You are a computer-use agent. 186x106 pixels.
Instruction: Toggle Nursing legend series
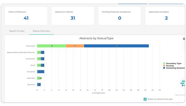pyautogui.click(x=169, y=66)
